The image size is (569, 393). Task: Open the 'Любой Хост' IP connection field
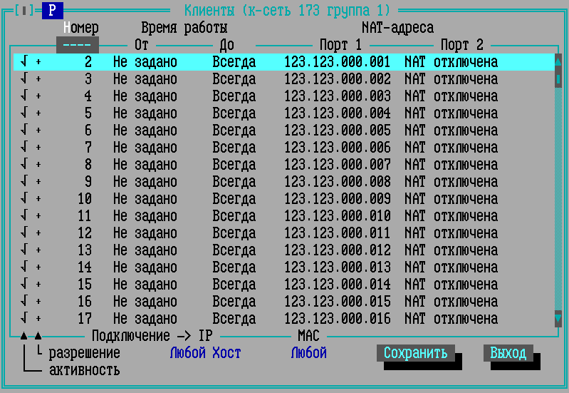click(x=205, y=353)
